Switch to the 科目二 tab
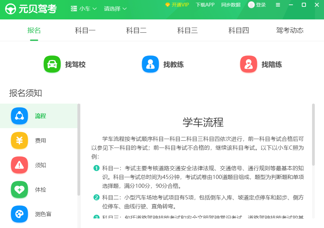Screen dimensions: 324x228 pos(136,30)
